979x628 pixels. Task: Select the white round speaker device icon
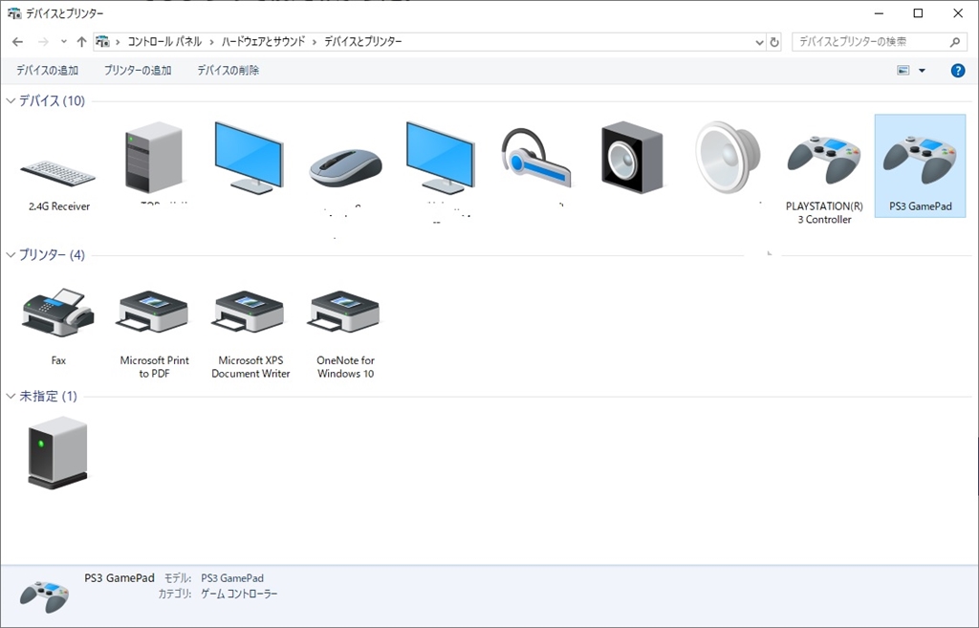point(728,158)
